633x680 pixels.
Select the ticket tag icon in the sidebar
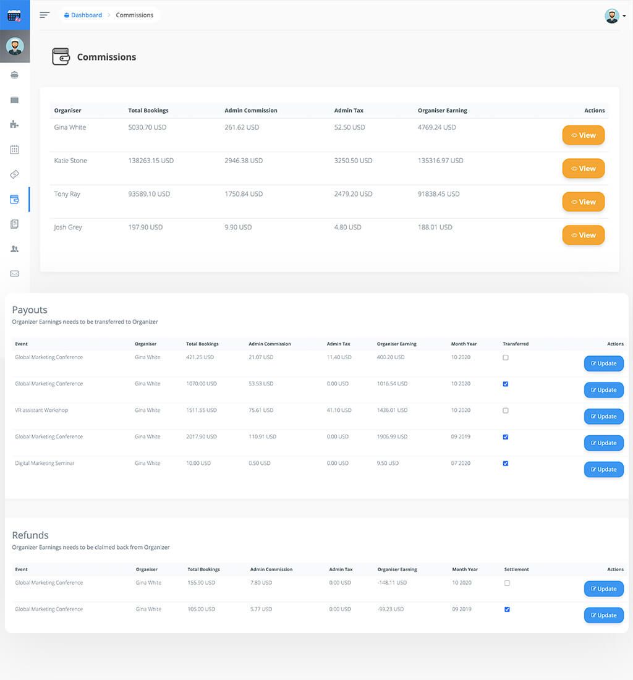click(15, 174)
